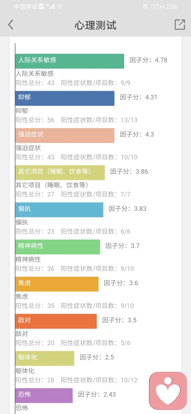Tap the muted notification bell icon

coord(145,7)
